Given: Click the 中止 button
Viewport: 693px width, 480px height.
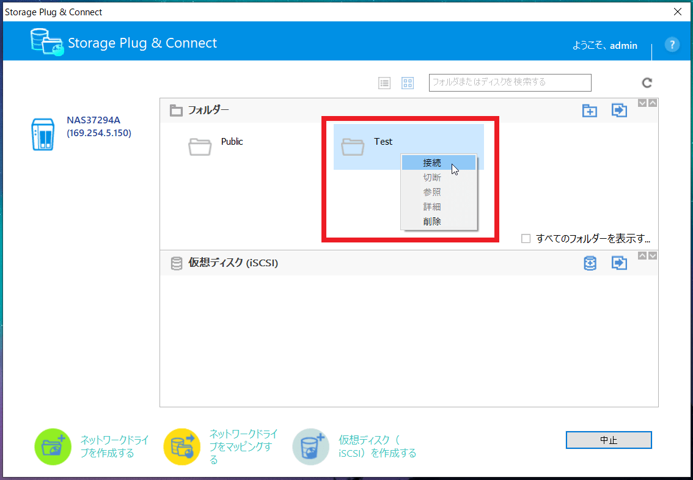Looking at the screenshot, I should pyautogui.click(x=609, y=440).
